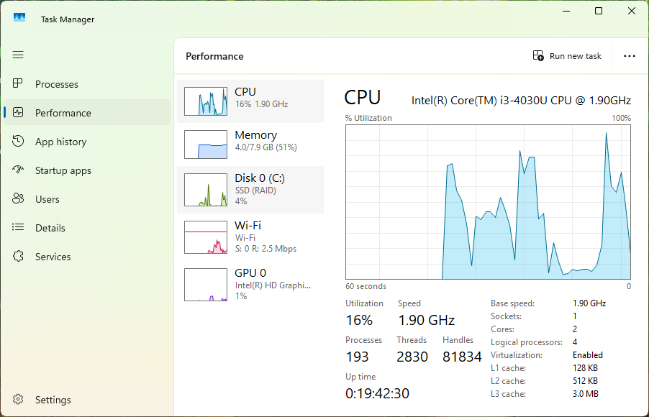Switch to the GPU 0 performance view
The image size is (649, 417).
point(250,284)
